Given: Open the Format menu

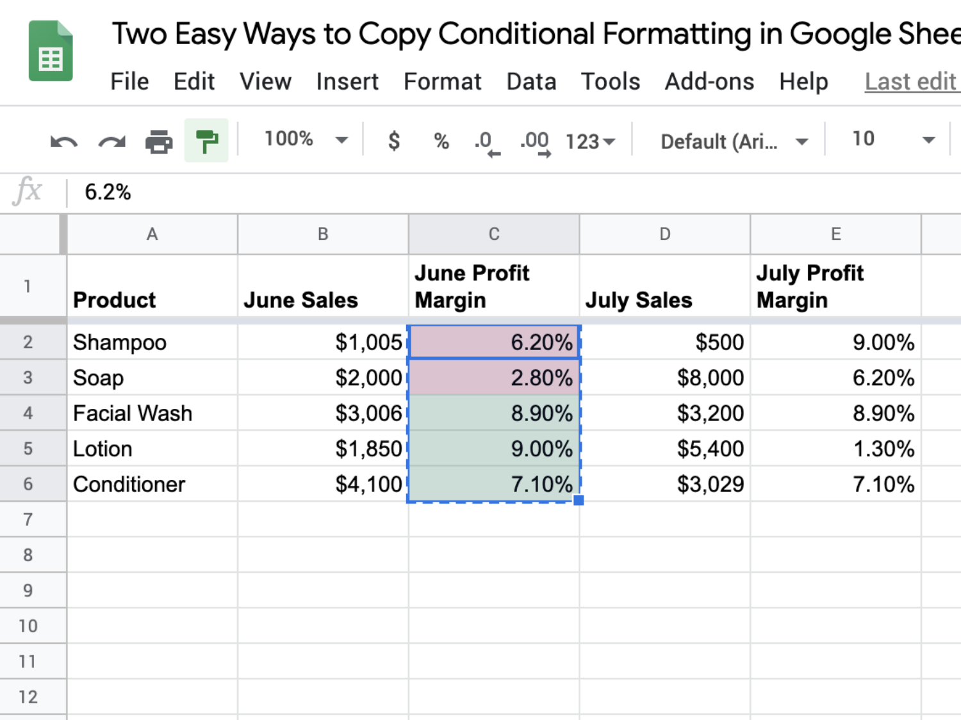Looking at the screenshot, I should [x=442, y=82].
